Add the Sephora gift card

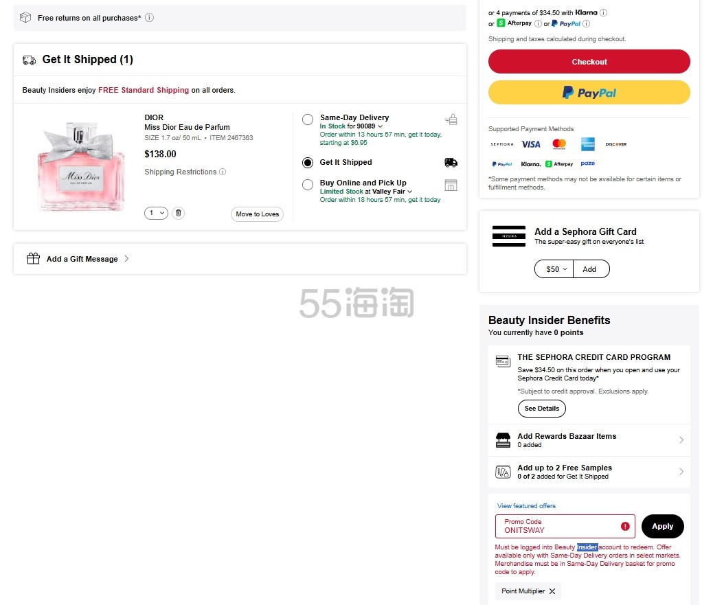(x=591, y=269)
